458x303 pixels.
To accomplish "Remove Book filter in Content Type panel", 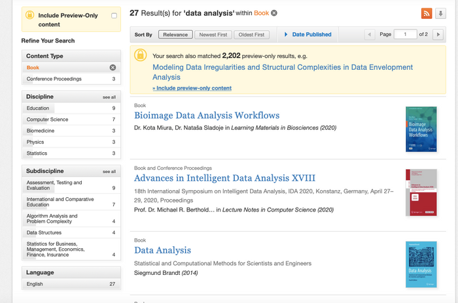I will (x=113, y=68).
